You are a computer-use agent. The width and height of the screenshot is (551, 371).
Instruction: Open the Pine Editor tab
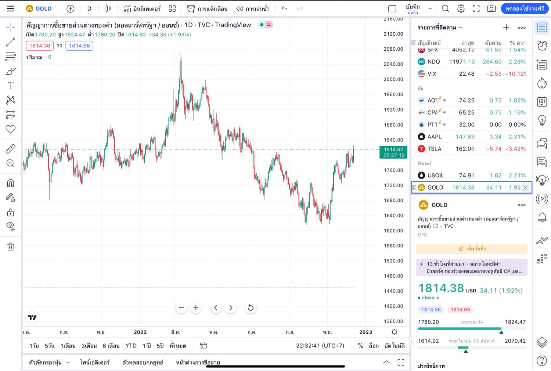(x=95, y=363)
